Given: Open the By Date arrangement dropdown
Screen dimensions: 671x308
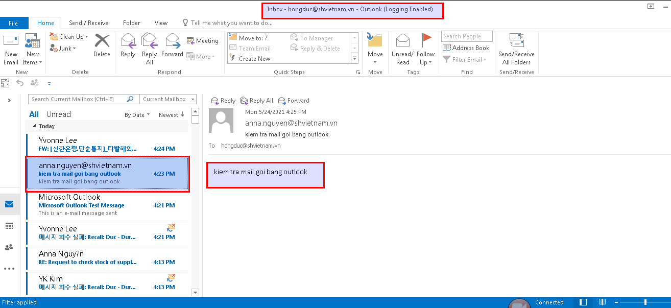Looking at the screenshot, I should tap(137, 115).
